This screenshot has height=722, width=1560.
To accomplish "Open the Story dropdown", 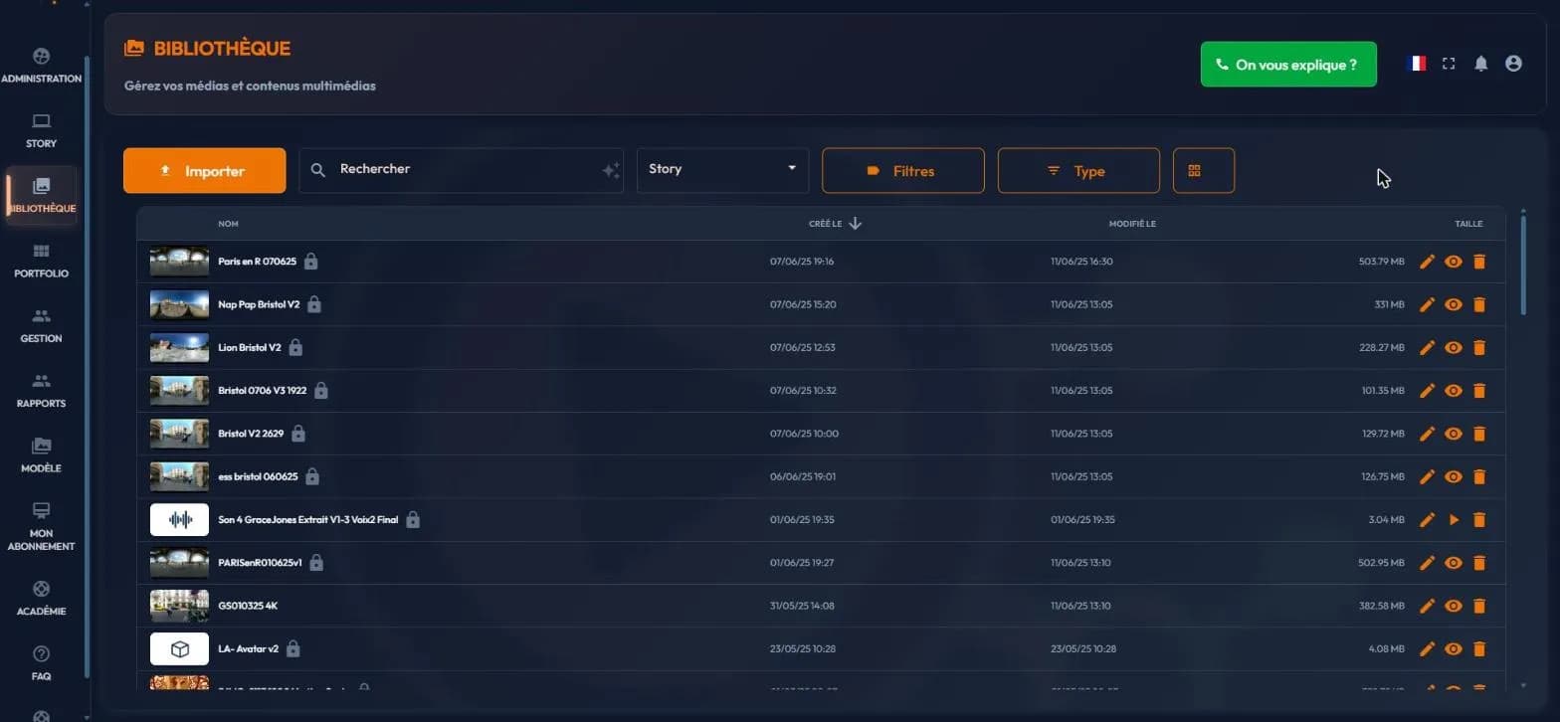I will [x=722, y=170].
